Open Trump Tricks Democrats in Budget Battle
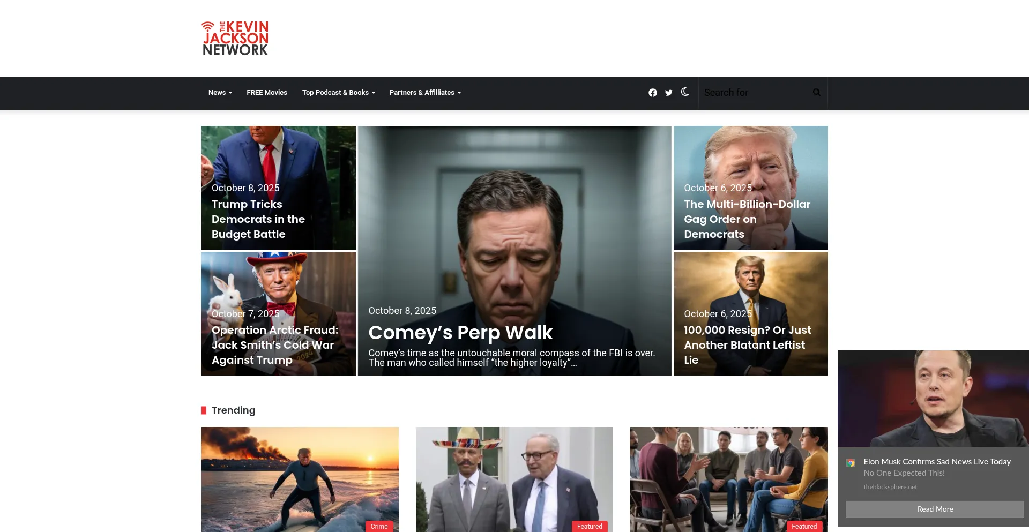This screenshot has height=532, width=1029. click(258, 219)
